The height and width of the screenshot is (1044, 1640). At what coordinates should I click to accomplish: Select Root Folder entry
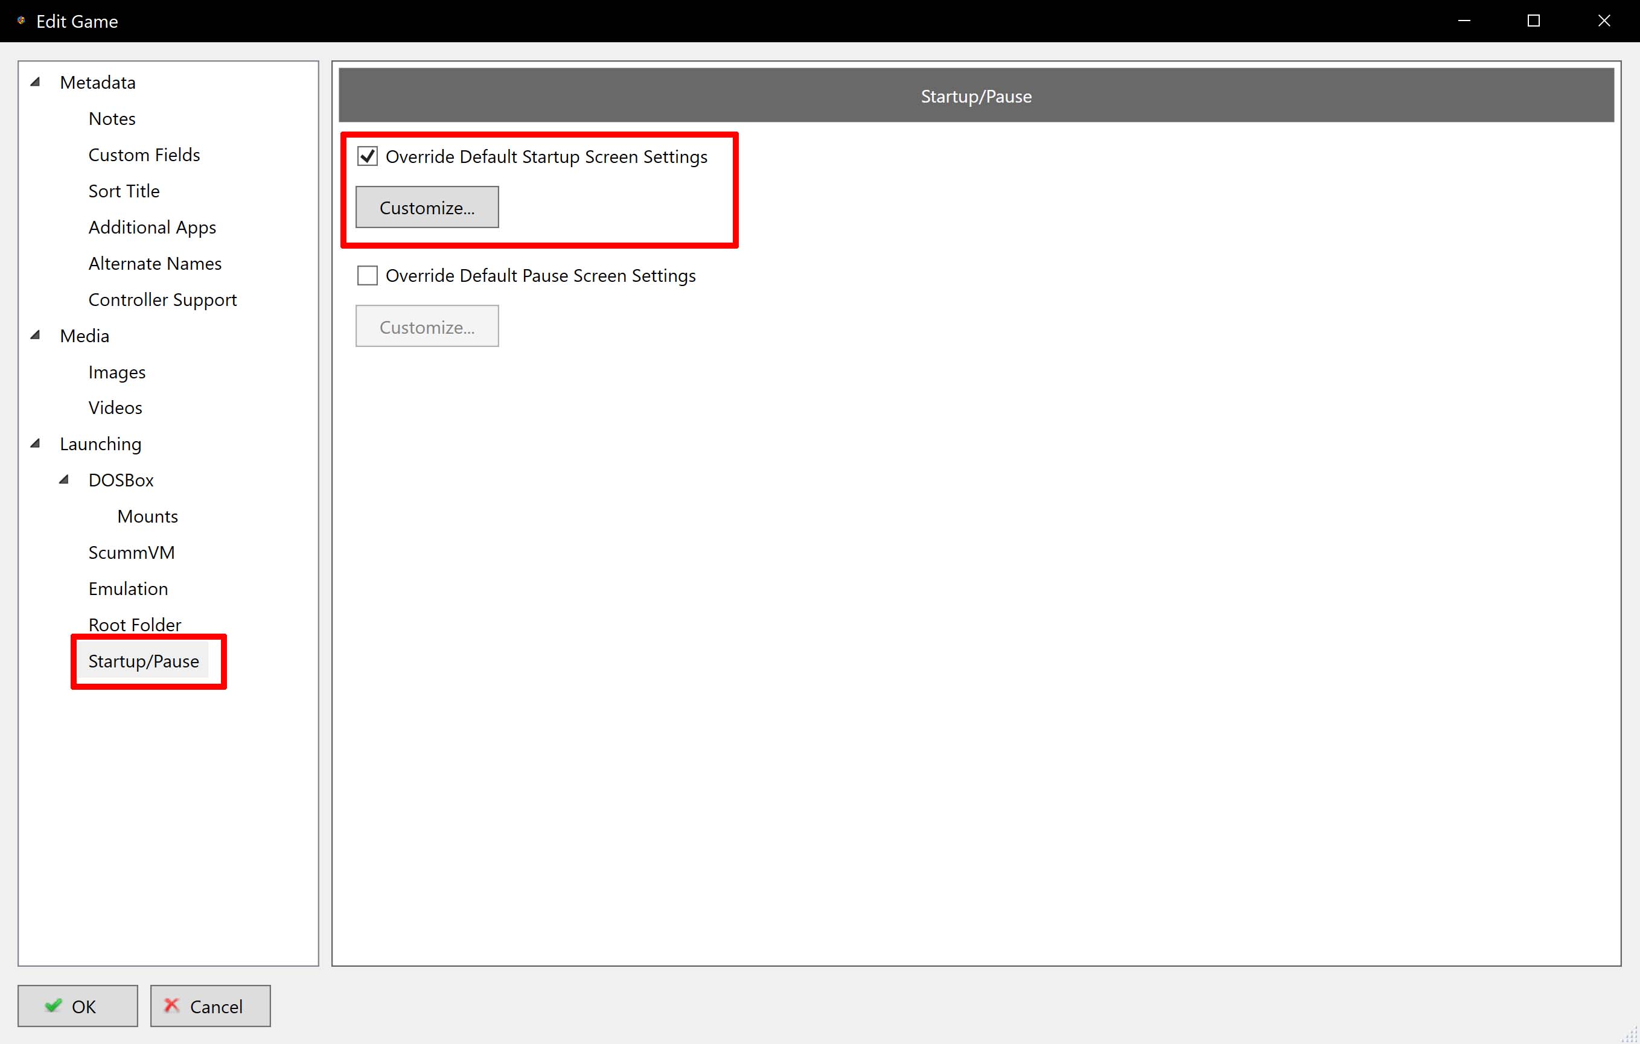pyautogui.click(x=135, y=624)
